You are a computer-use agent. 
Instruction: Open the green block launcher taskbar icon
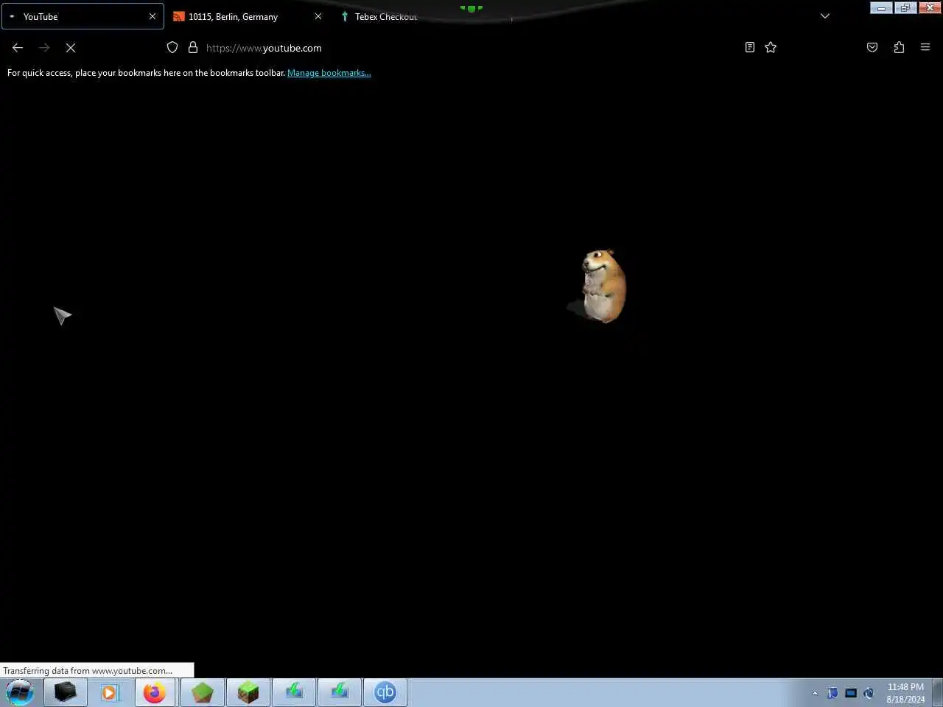pos(202,692)
